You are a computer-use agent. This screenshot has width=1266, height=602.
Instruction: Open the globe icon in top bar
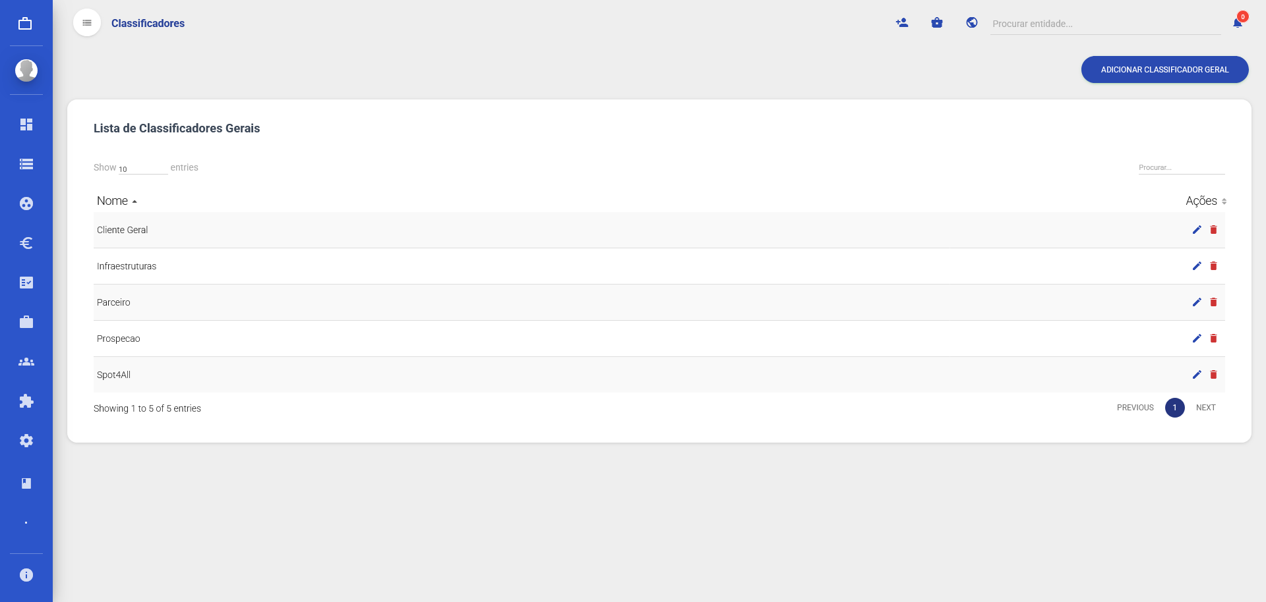click(x=971, y=23)
